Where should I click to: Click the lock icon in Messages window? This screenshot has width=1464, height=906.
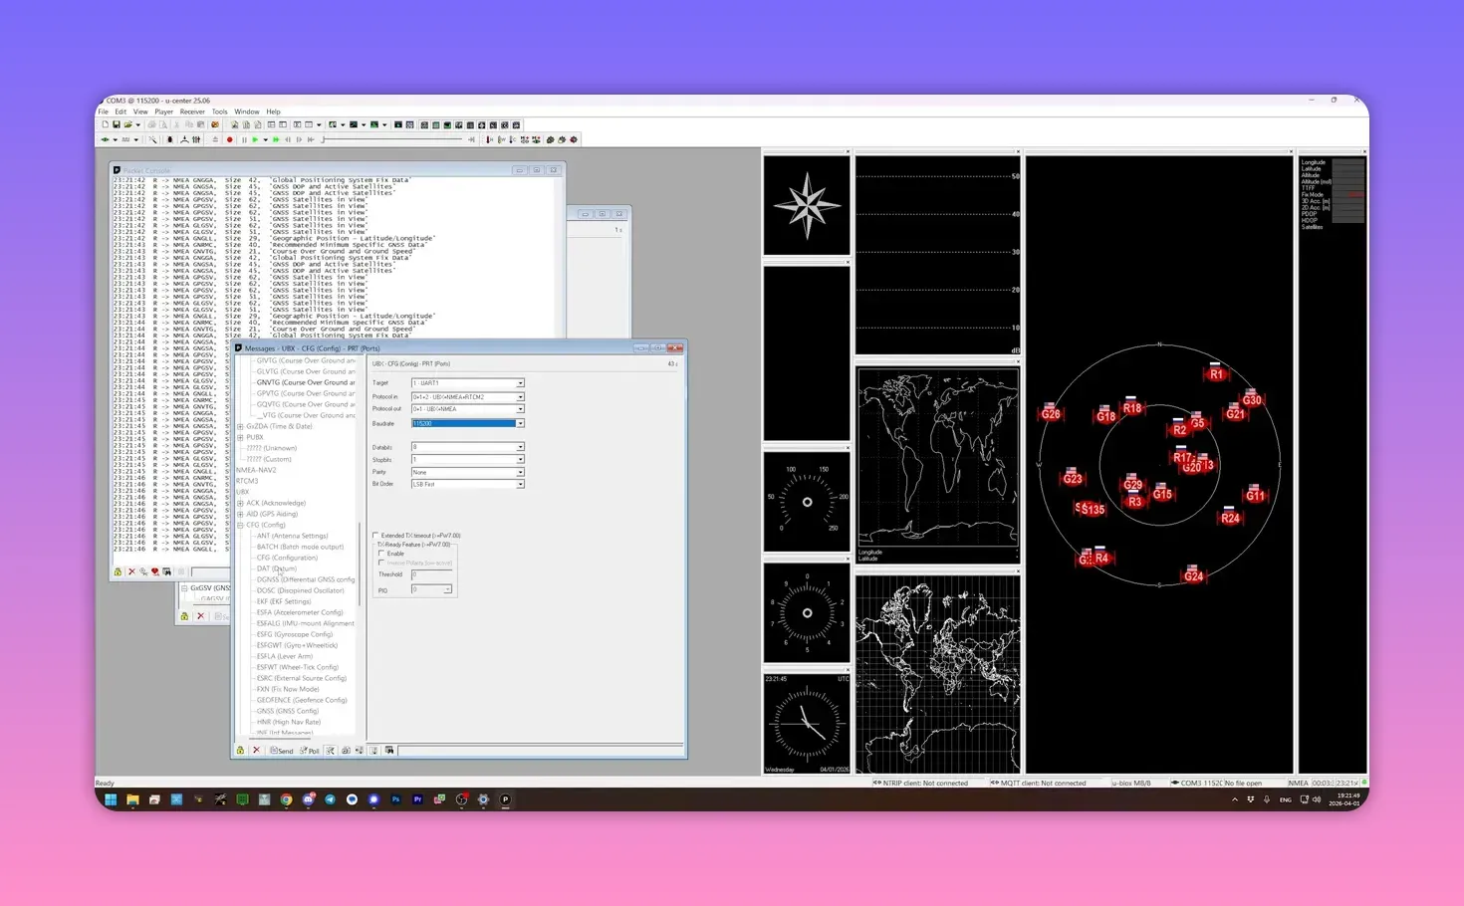click(x=240, y=751)
